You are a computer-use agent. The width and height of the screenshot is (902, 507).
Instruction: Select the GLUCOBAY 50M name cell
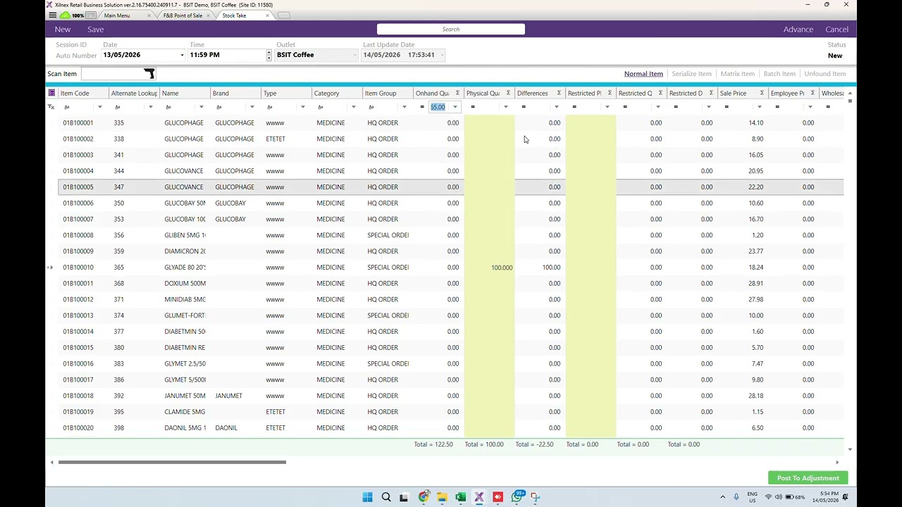[185, 203]
